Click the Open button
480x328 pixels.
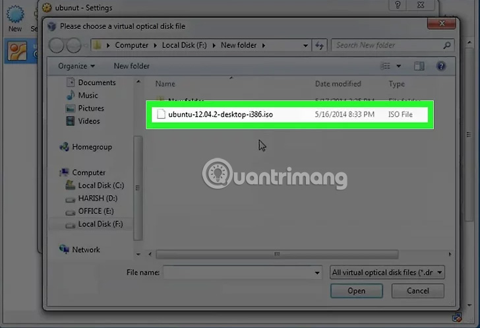pyautogui.click(x=356, y=290)
